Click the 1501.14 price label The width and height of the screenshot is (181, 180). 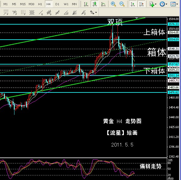coord(174,75)
